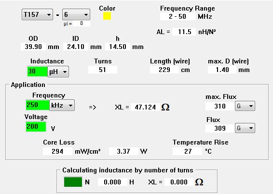Click the Calculating inductance by number of turns label
This screenshot has height=194, width=273.
(128, 170)
